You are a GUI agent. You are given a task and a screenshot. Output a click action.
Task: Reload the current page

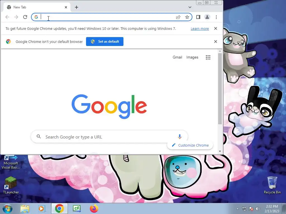point(25,17)
